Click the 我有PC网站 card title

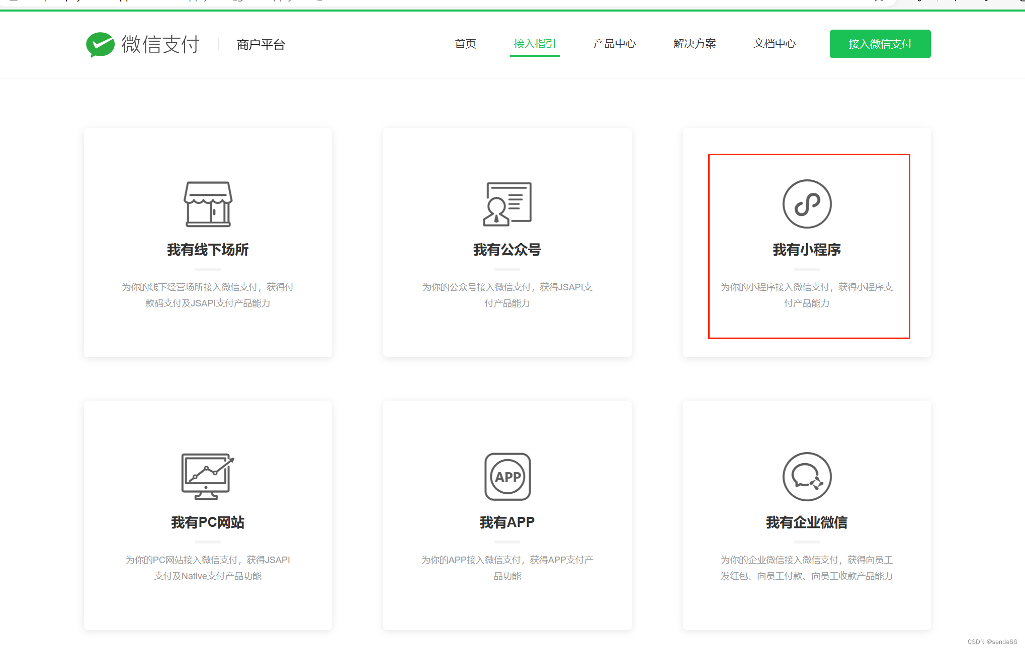[x=208, y=522]
